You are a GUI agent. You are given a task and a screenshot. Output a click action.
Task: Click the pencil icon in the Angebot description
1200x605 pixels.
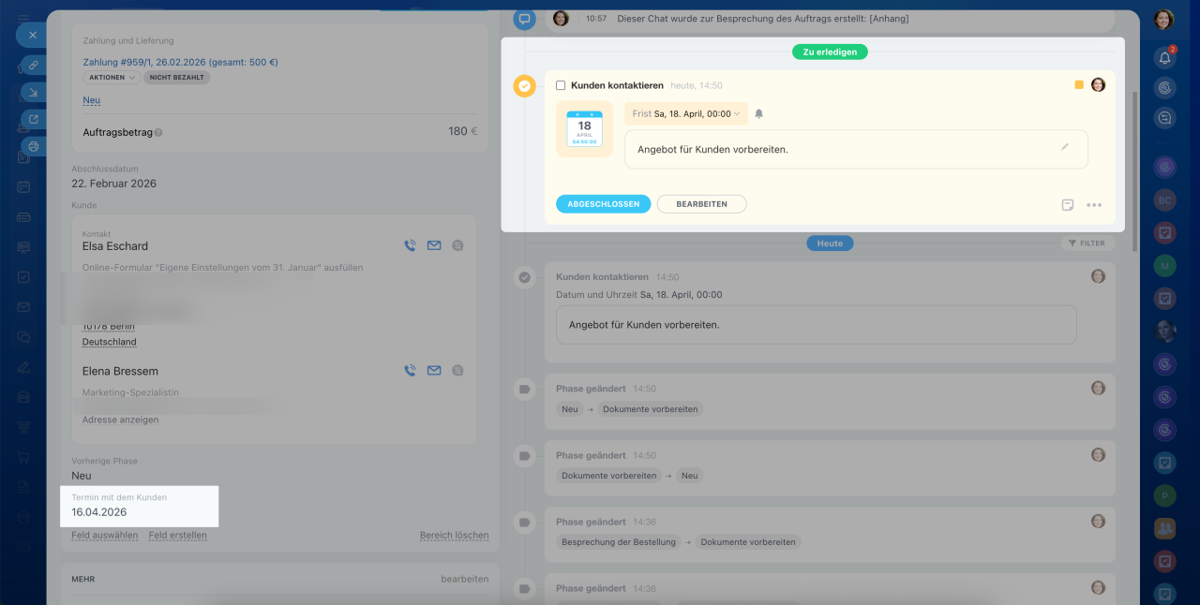(1064, 147)
